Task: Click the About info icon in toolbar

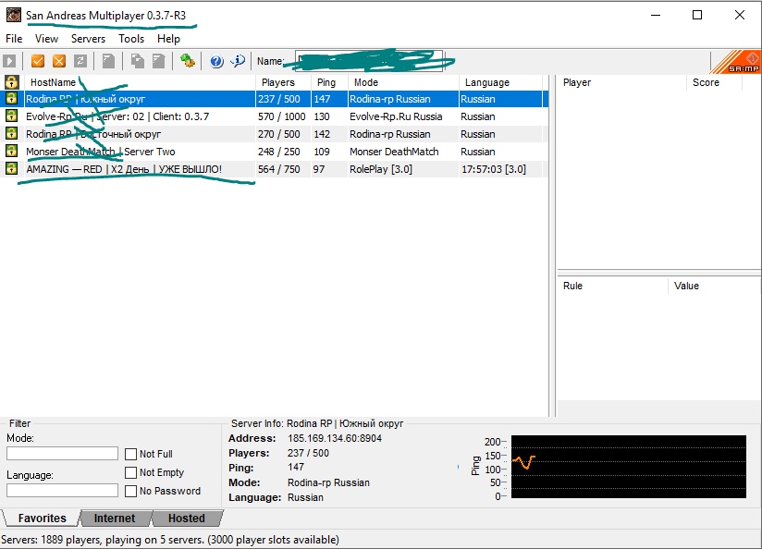Action: coord(238,61)
